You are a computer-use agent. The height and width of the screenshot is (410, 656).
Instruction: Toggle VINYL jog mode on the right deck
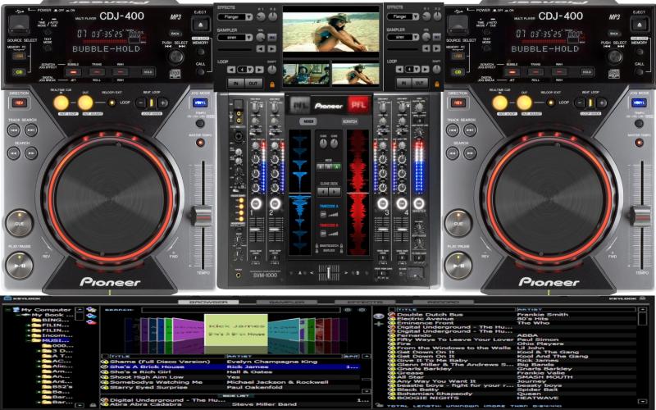point(639,103)
